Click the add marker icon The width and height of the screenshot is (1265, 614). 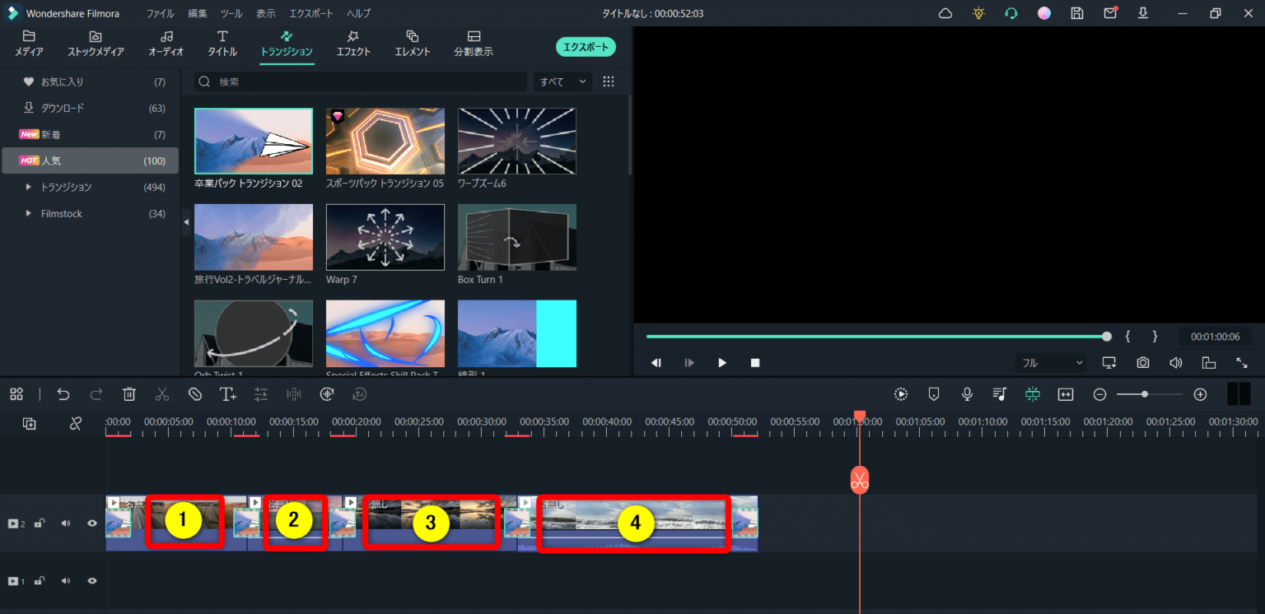click(934, 394)
